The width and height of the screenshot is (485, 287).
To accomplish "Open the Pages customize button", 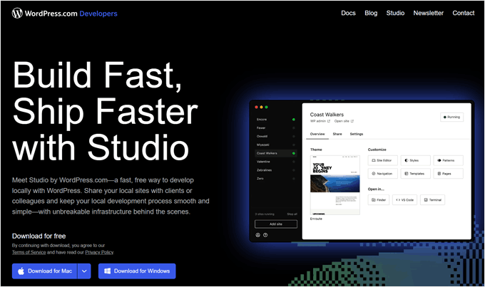I will tap(448, 174).
